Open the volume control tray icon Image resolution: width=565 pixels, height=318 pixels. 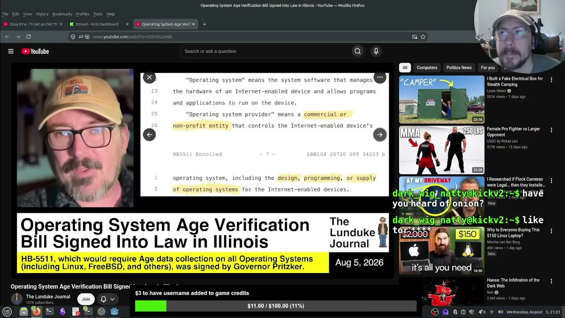[501, 312]
